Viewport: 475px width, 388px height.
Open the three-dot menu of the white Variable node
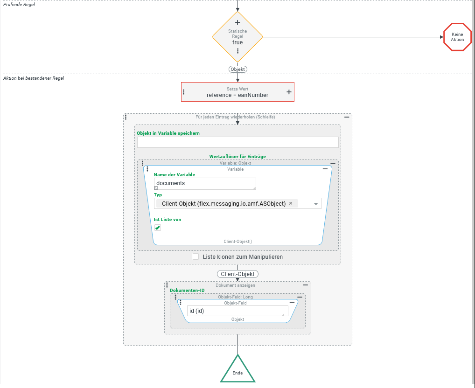pyautogui.click(x=147, y=169)
